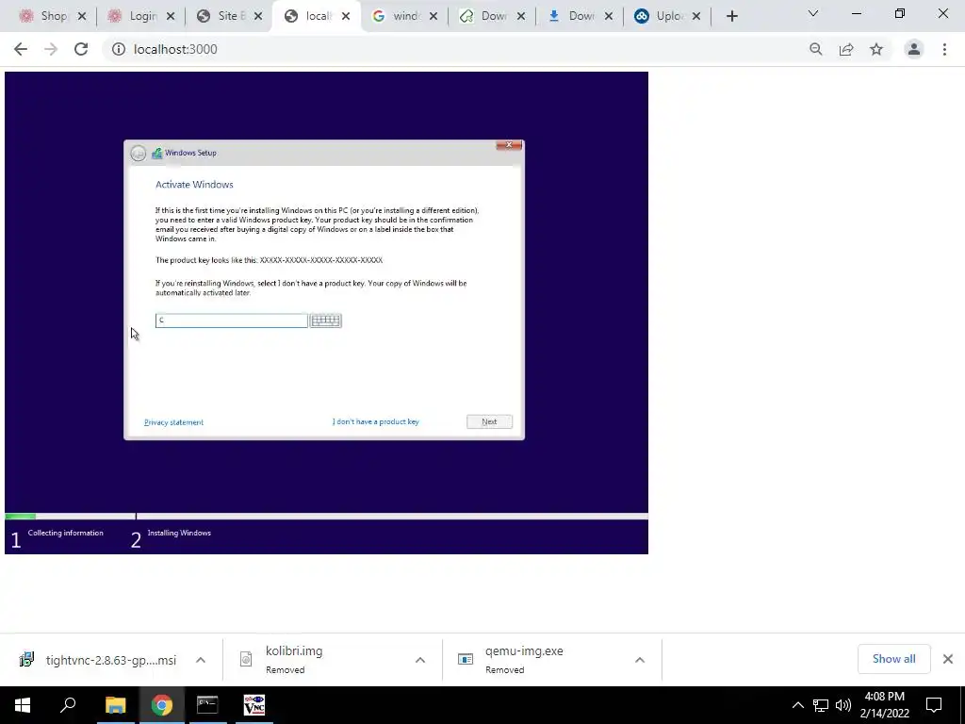
Task: Close the Login tab
Action: point(171,17)
